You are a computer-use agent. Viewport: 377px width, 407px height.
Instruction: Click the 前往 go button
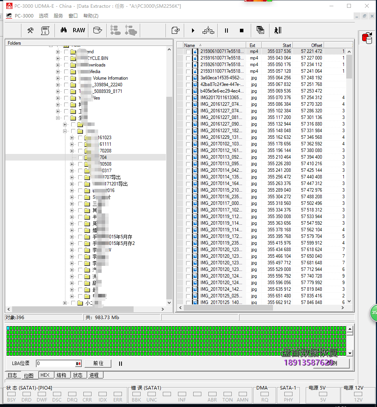(98, 363)
